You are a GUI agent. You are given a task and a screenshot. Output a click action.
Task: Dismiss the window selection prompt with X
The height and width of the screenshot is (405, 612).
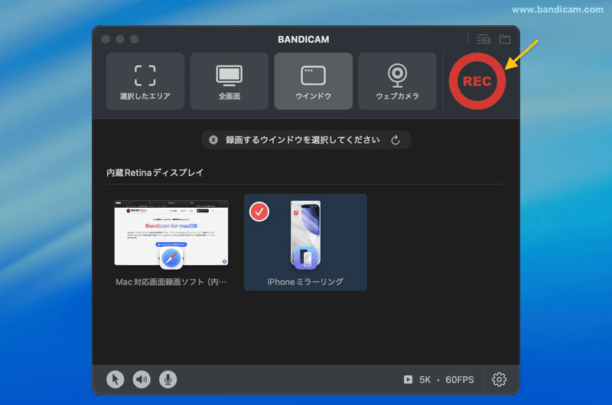[213, 140]
